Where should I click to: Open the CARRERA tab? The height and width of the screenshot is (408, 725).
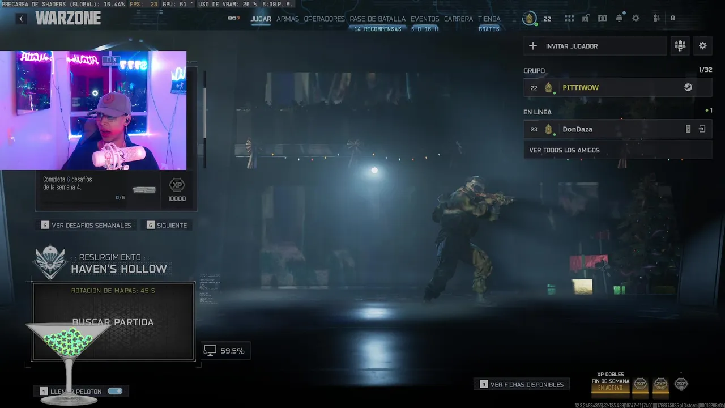click(x=458, y=19)
